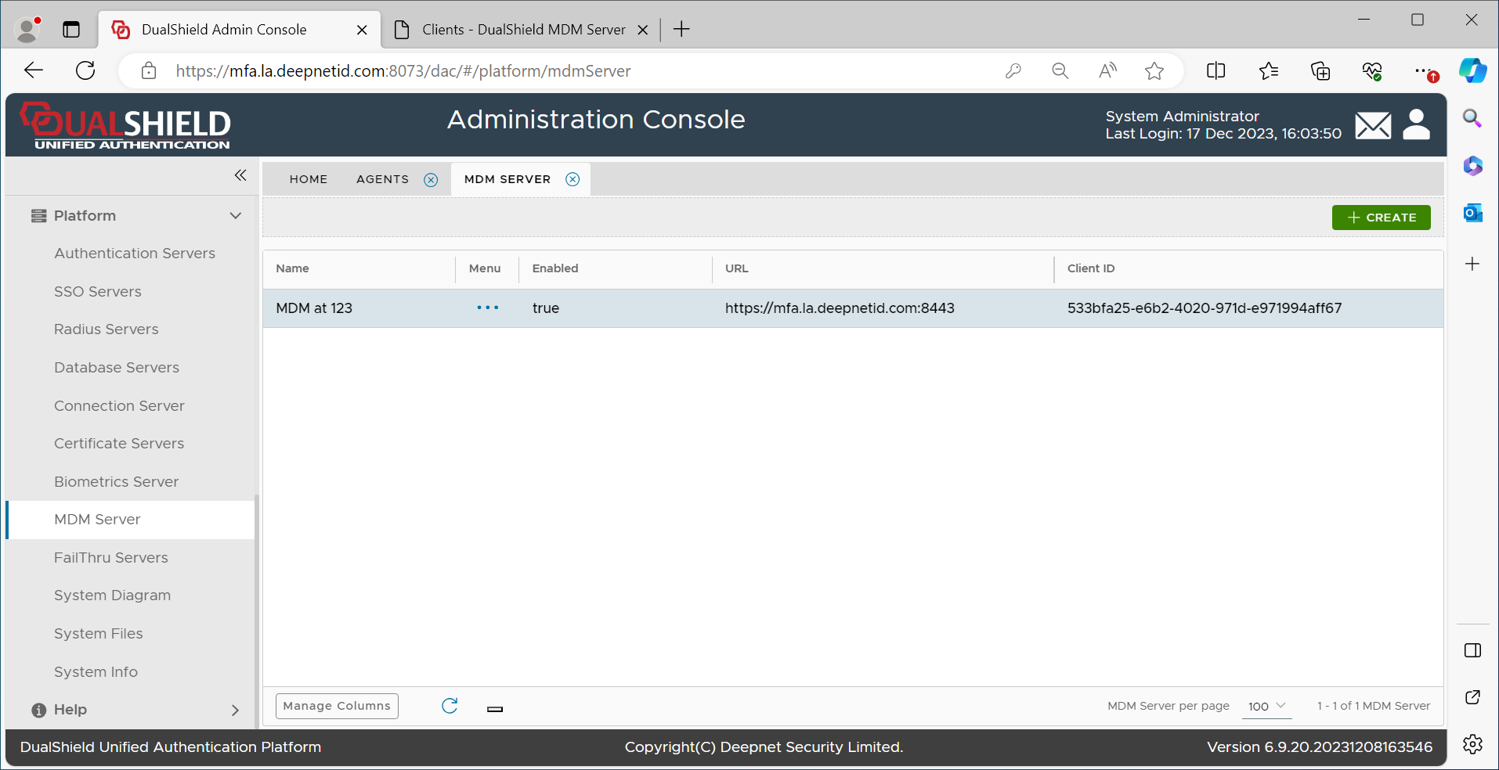
Task: Collapse the Platform menu section
Action: [x=235, y=216]
